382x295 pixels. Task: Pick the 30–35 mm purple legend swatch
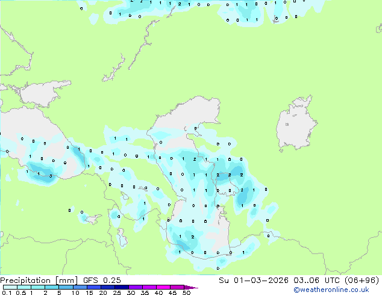(x=136, y=287)
